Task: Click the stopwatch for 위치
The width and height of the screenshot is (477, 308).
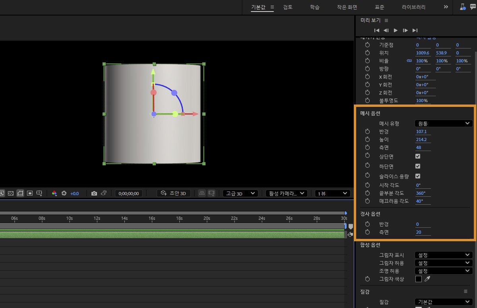Action: pos(367,53)
